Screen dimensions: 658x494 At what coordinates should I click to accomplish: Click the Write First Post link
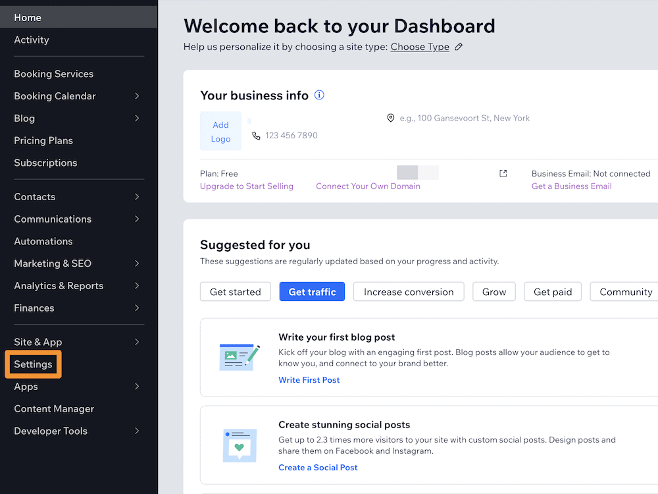pyautogui.click(x=309, y=379)
